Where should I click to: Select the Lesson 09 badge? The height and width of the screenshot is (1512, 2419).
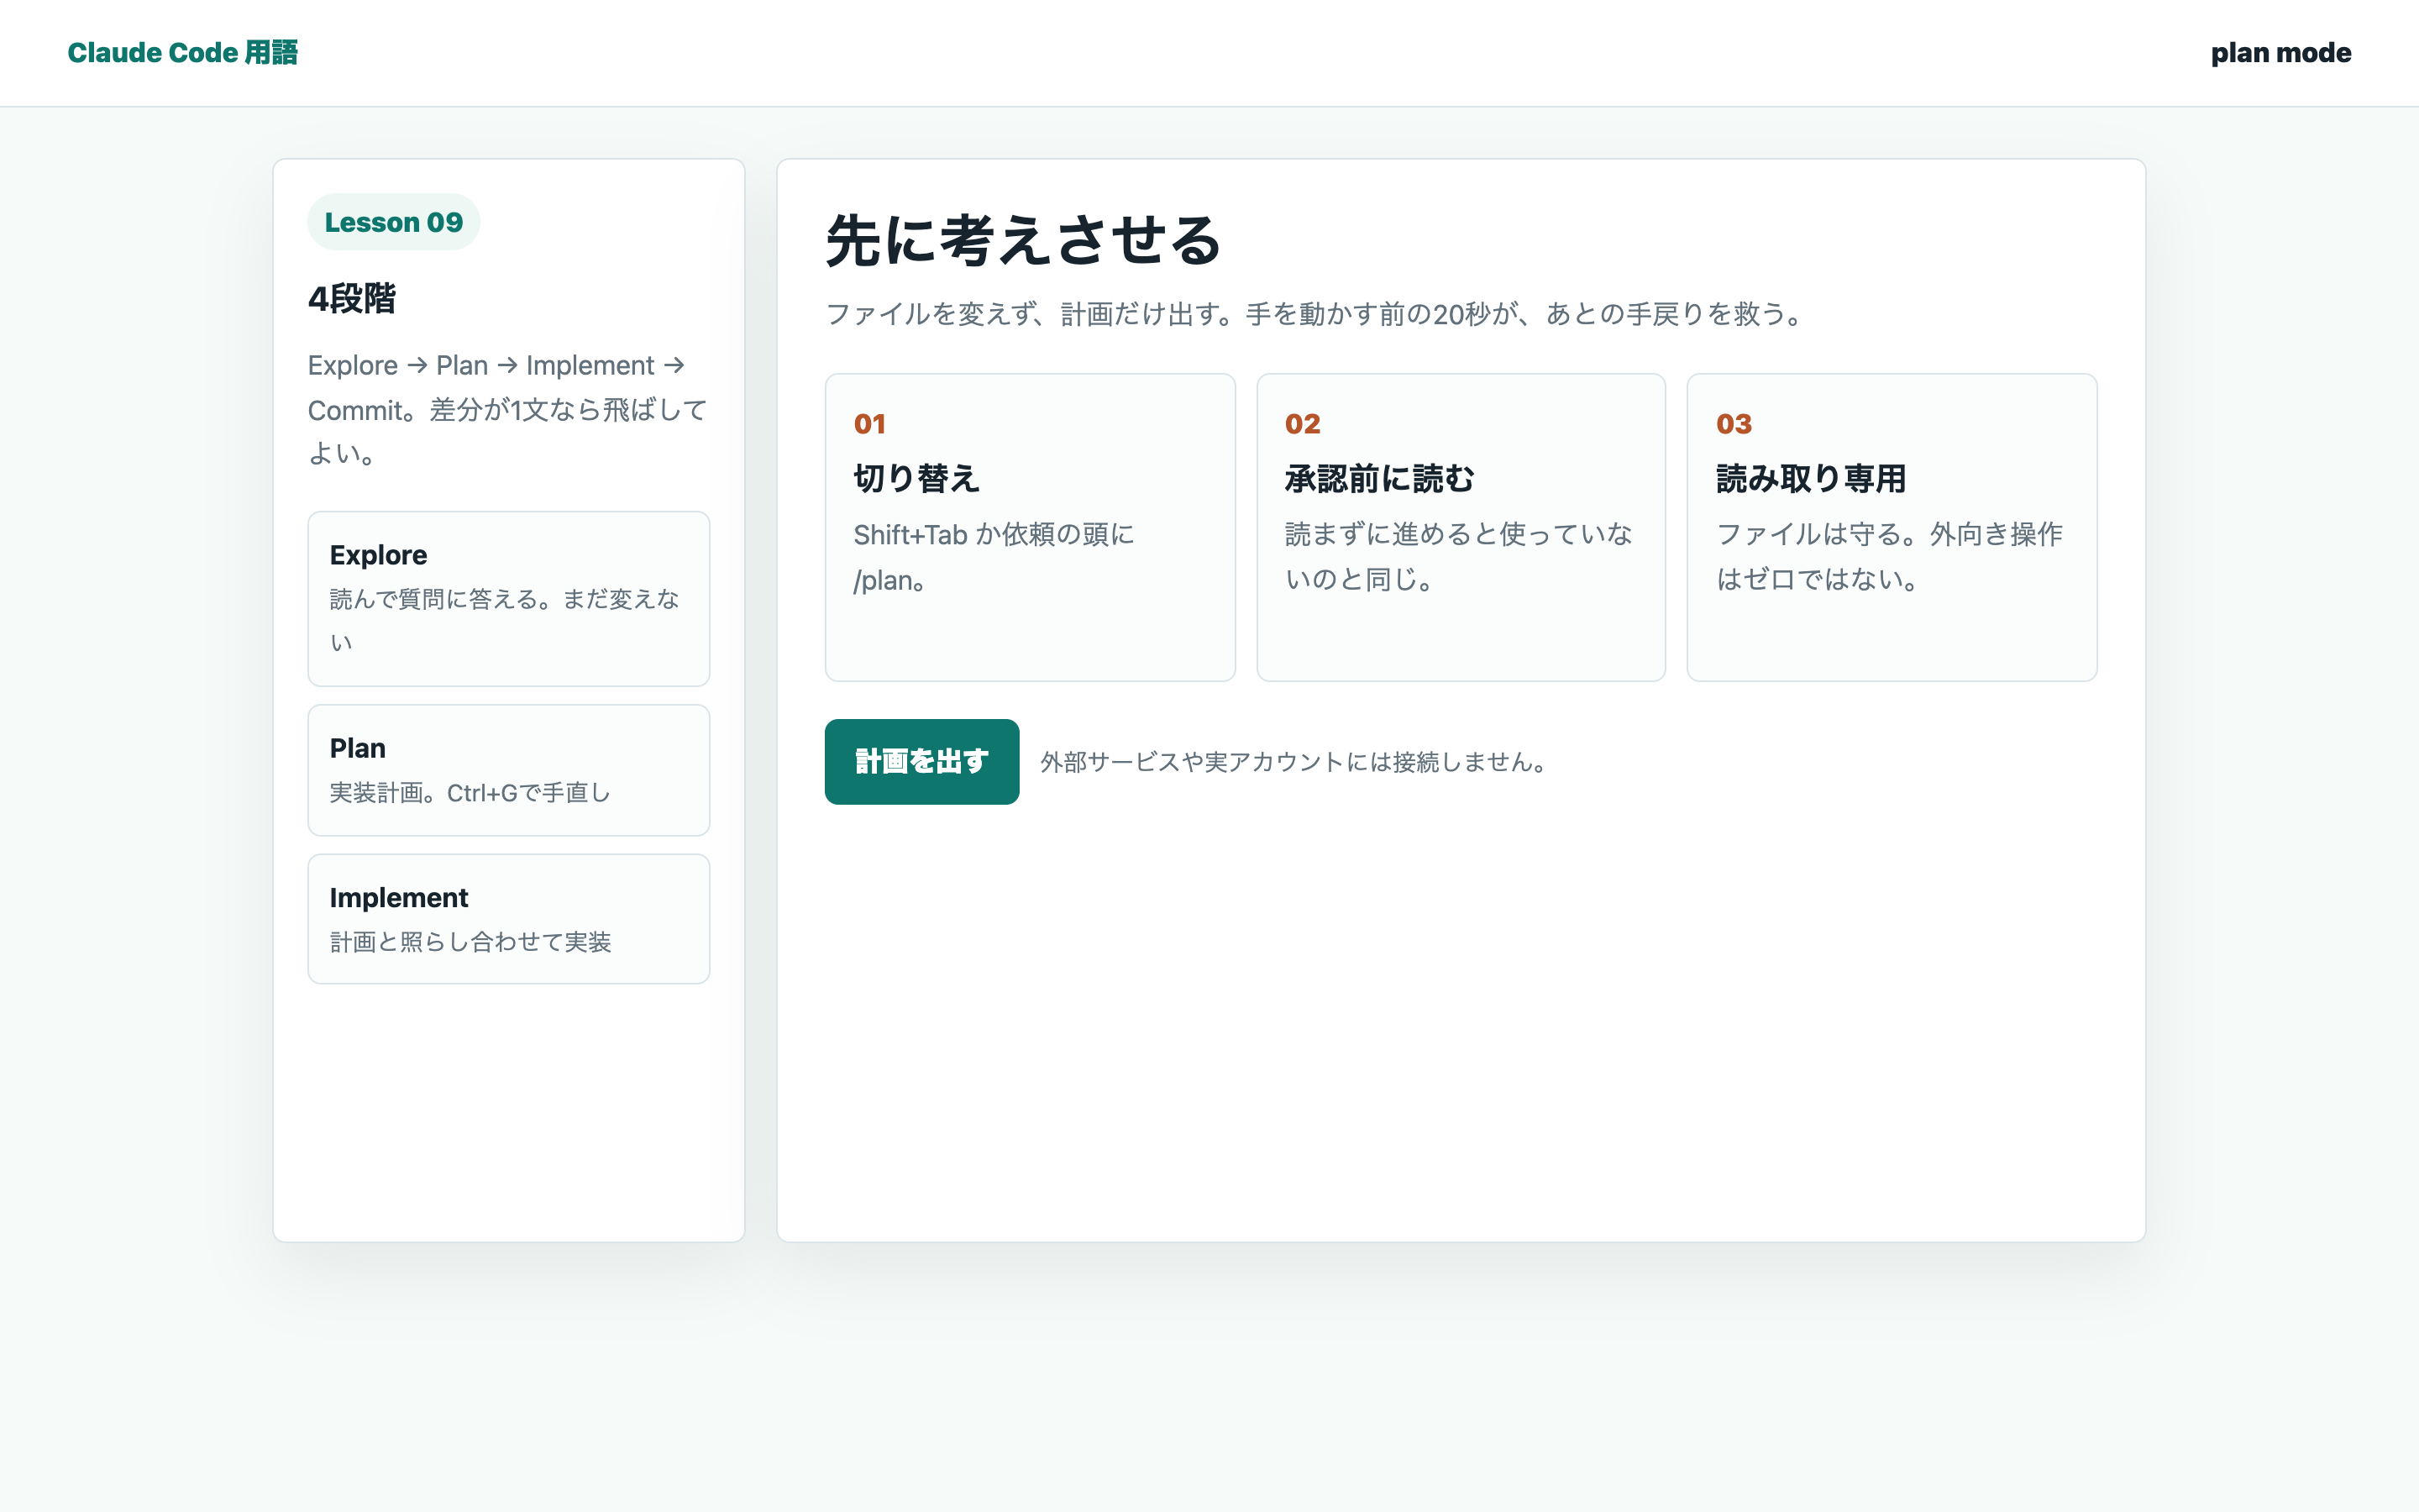click(394, 222)
